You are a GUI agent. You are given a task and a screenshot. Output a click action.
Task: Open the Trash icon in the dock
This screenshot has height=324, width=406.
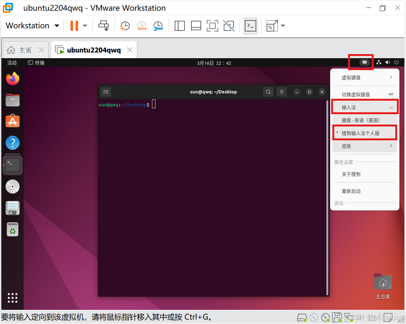13,229
